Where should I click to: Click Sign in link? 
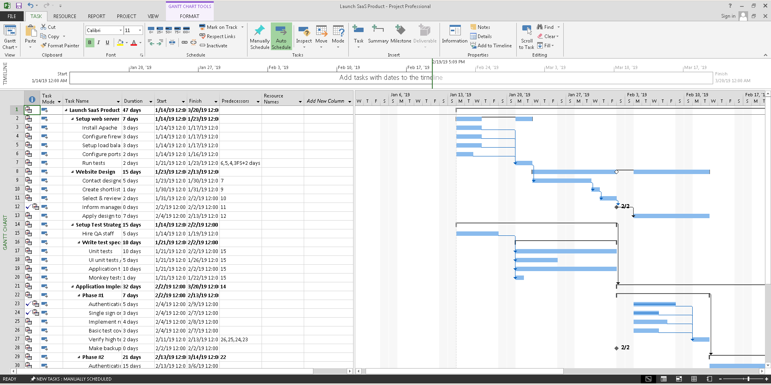tap(728, 16)
